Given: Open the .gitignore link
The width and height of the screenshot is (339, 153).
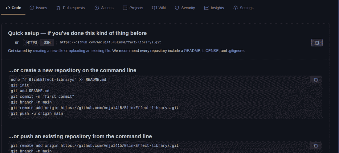Looking at the screenshot, I should [236, 51].
